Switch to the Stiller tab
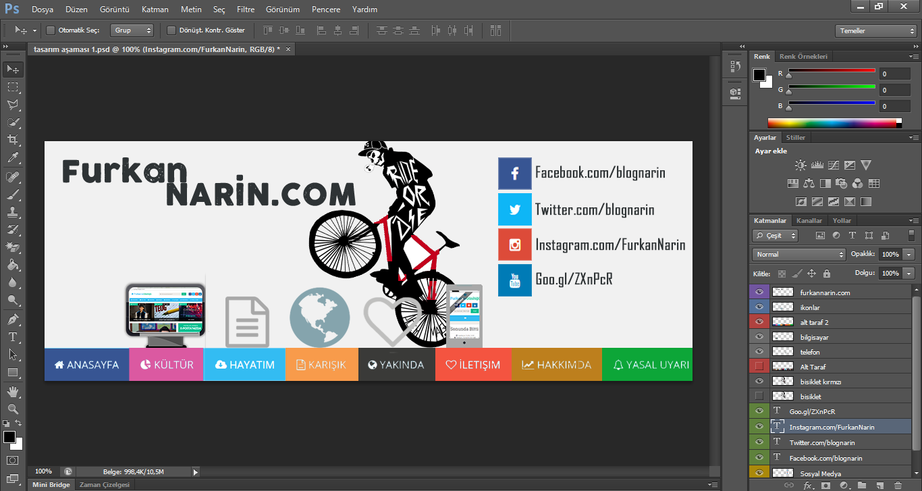Viewport: 922px width, 491px height. coord(796,138)
